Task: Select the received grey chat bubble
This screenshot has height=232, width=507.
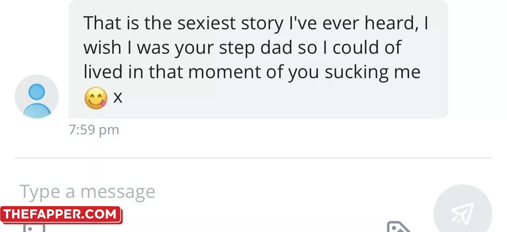Action: pos(258,59)
